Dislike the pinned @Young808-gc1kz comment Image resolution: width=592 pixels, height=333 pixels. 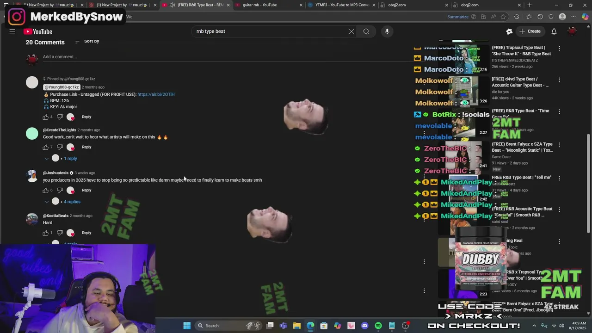(x=60, y=117)
